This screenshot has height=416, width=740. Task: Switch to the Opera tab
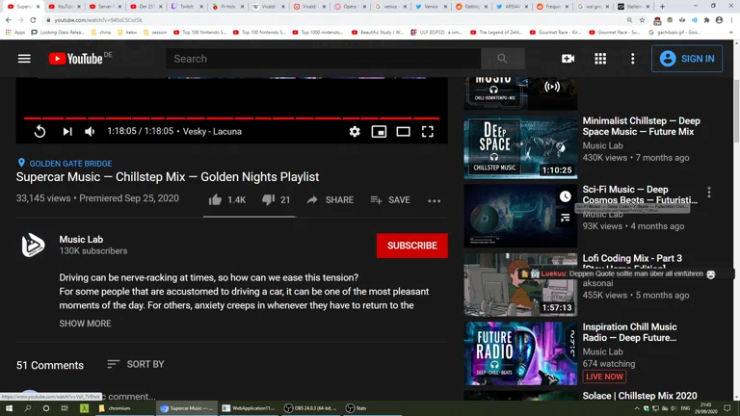click(350, 7)
